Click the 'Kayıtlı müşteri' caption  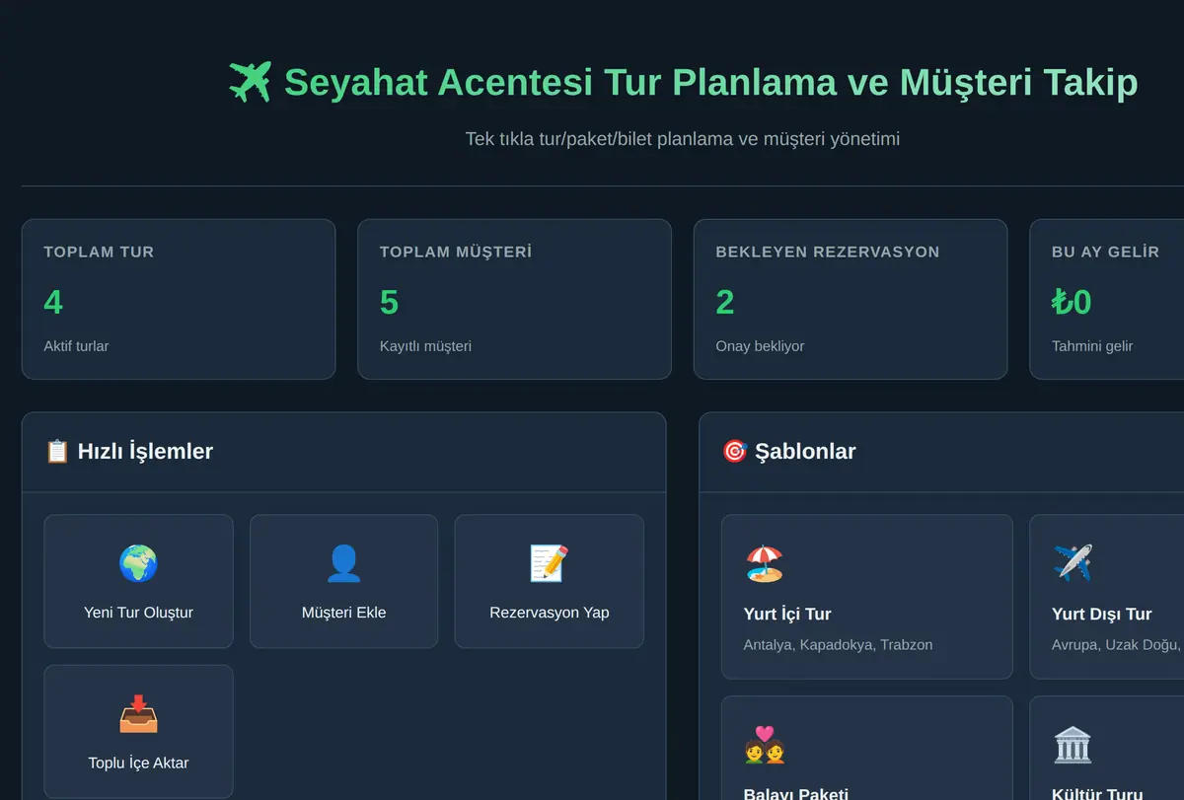tap(425, 346)
